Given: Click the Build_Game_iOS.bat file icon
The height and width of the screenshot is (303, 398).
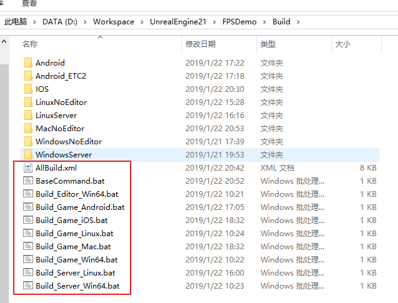Looking at the screenshot, I should 28,220.
